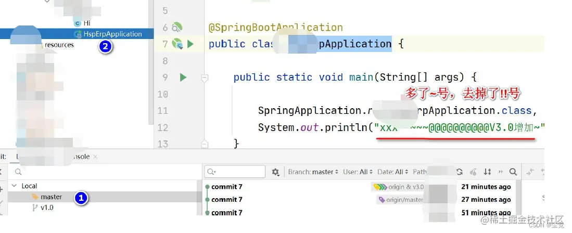572x233 pixels.
Task: Click origin & v3.0 ref label
Action: coord(398,187)
